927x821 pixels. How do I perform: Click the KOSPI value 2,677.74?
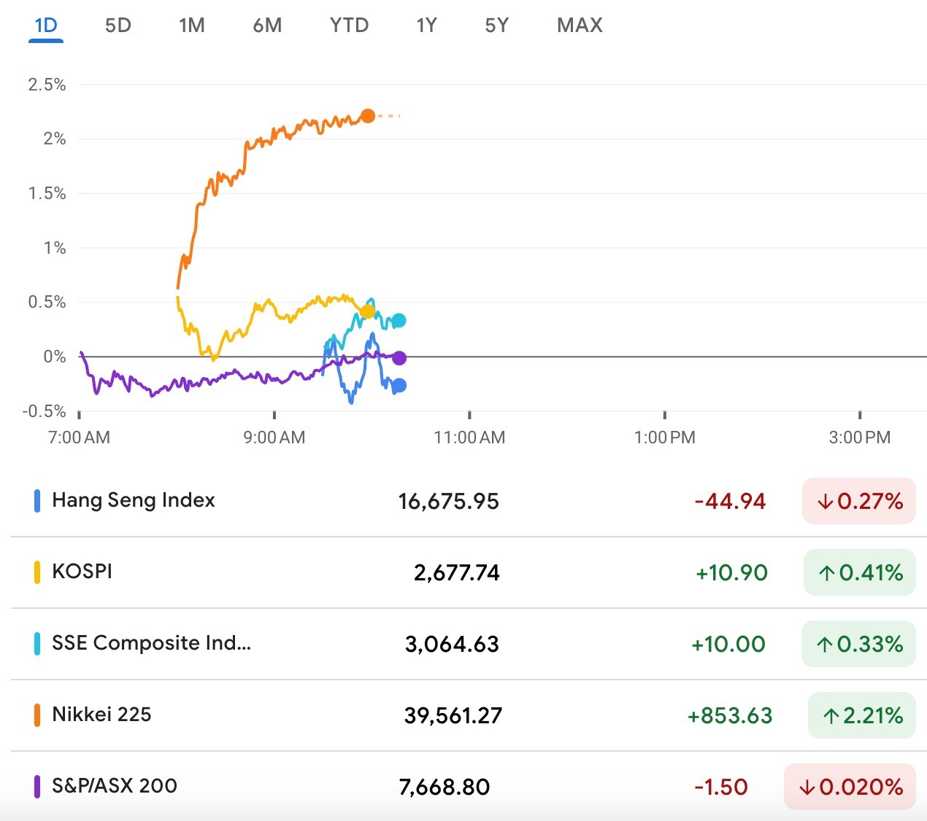(457, 573)
